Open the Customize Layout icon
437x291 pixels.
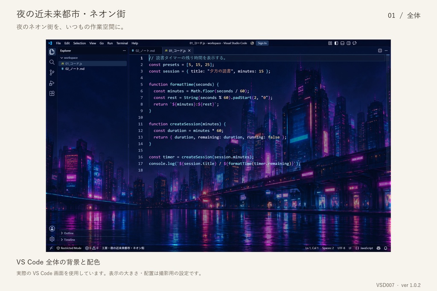click(x=330, y=43)
